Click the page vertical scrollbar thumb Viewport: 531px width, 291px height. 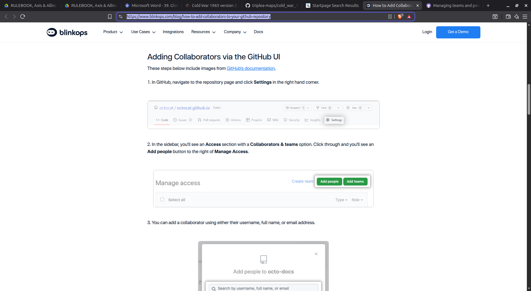pos(529,99)
